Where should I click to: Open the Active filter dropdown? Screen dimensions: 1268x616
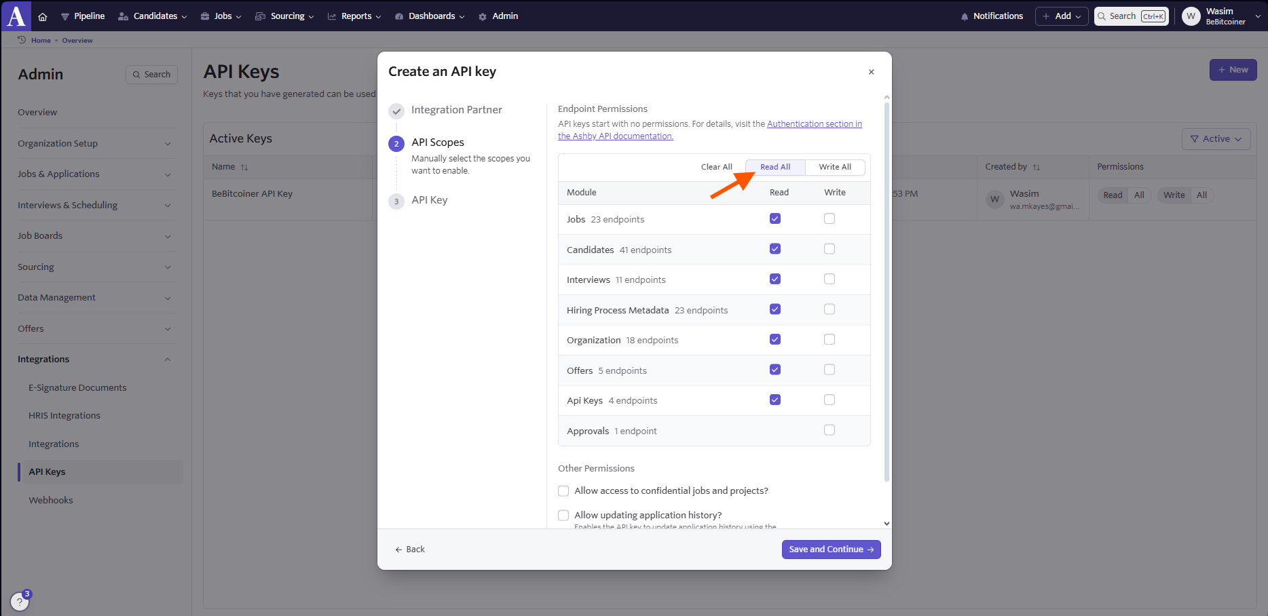coord(1216,139)
